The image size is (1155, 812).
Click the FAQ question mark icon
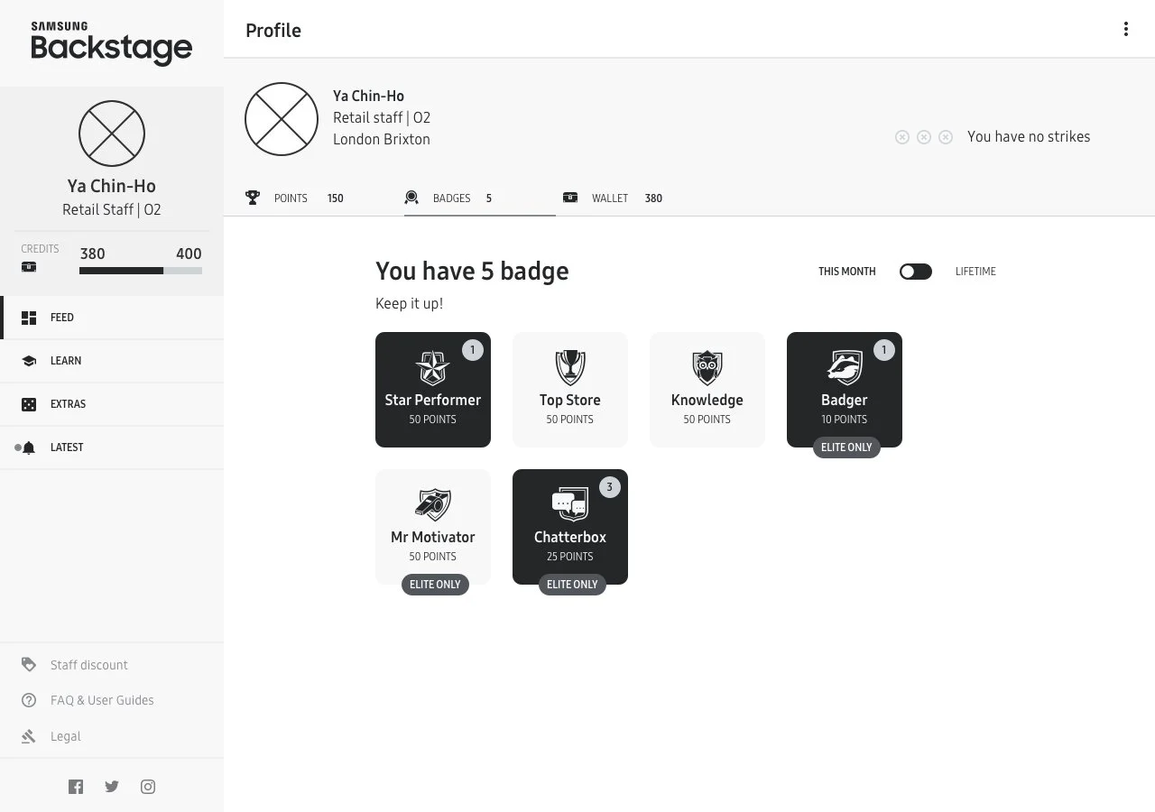pyautogui.click(x=29, y=700)
